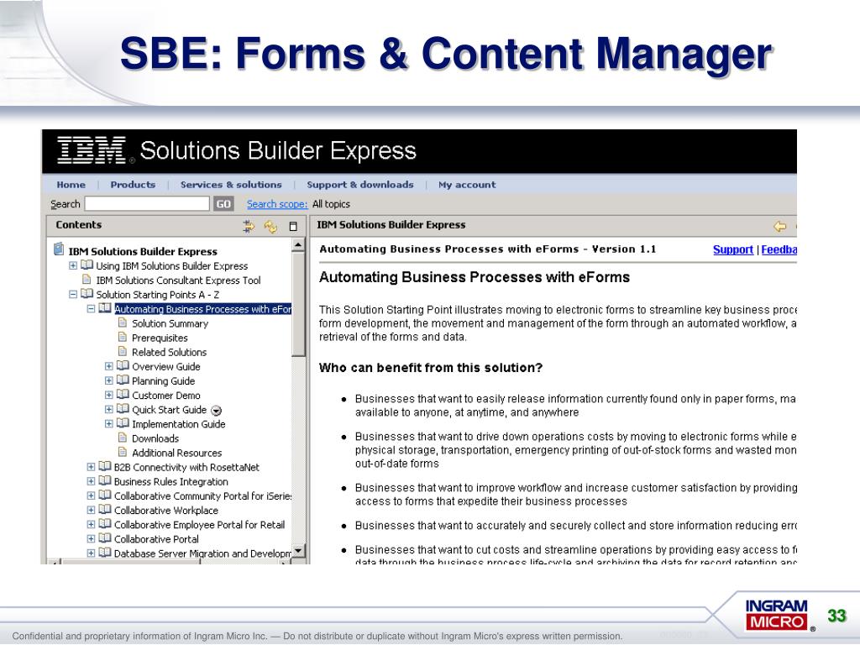Click the Search input field
The image size is (860, 645).
pos(147,204)
